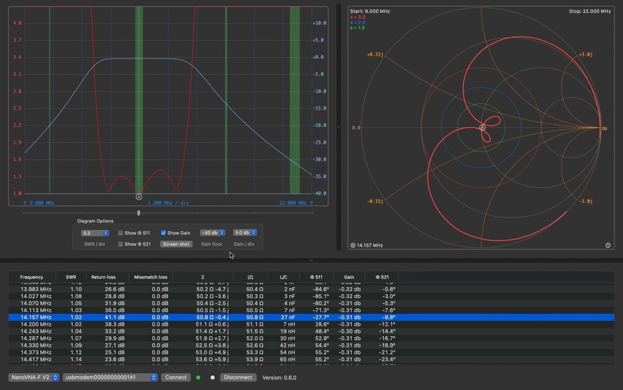Click the highlighted 14.157 MHz row
This screenshot has height=390, width=623.
tap(311, 317)
